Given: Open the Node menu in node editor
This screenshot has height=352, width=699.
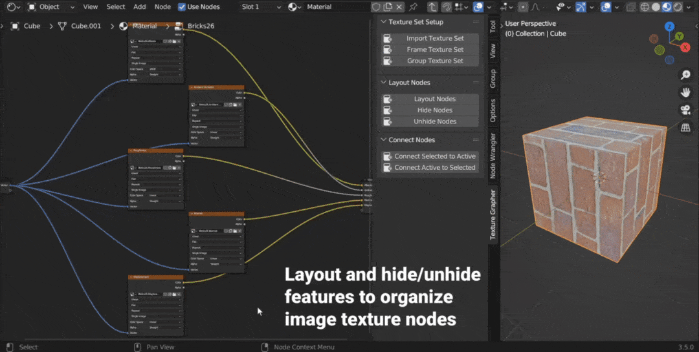Looking at the screenshot, I should (162, 6).
